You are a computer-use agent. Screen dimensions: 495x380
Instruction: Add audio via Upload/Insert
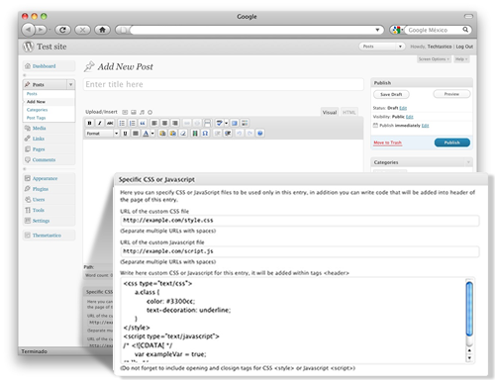142,112
